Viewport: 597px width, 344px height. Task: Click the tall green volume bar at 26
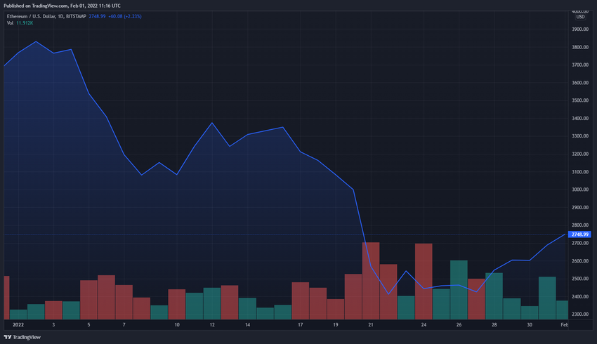point(459,289)
